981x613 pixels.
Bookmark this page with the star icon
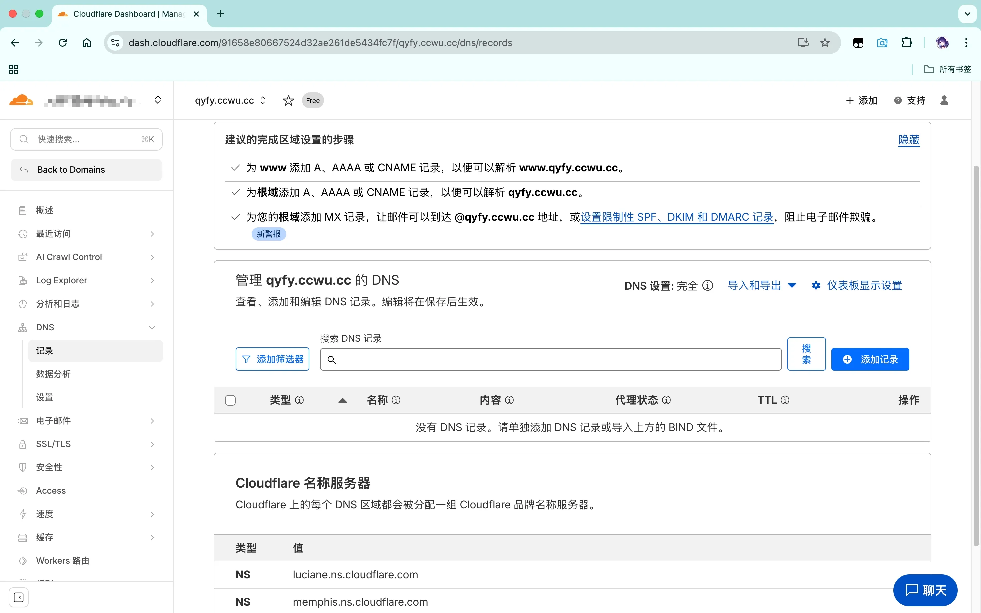(x=825, y=43)
